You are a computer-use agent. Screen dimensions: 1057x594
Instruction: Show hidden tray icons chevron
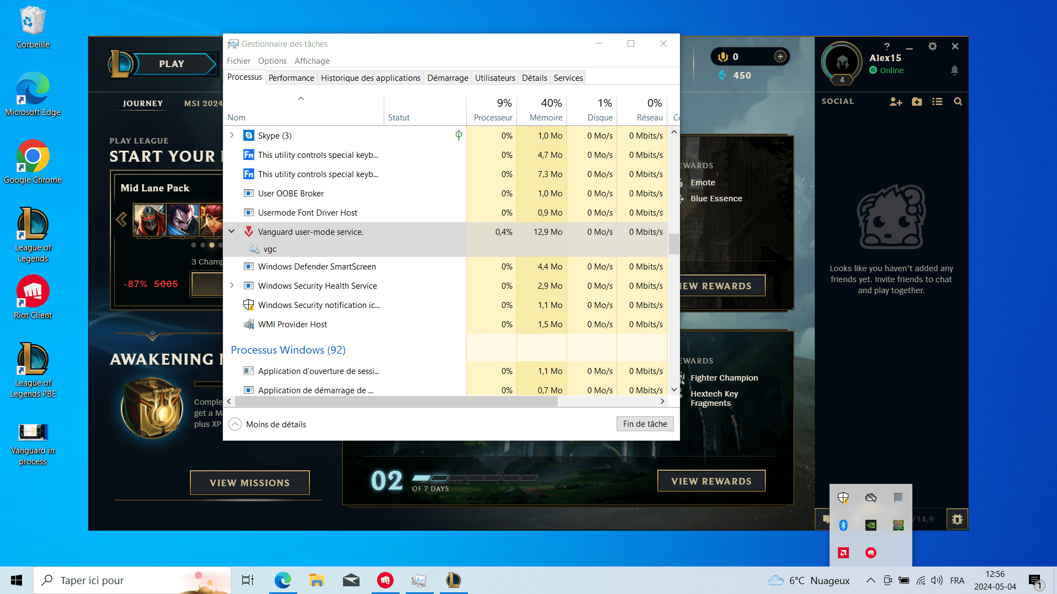coord(870,580)
